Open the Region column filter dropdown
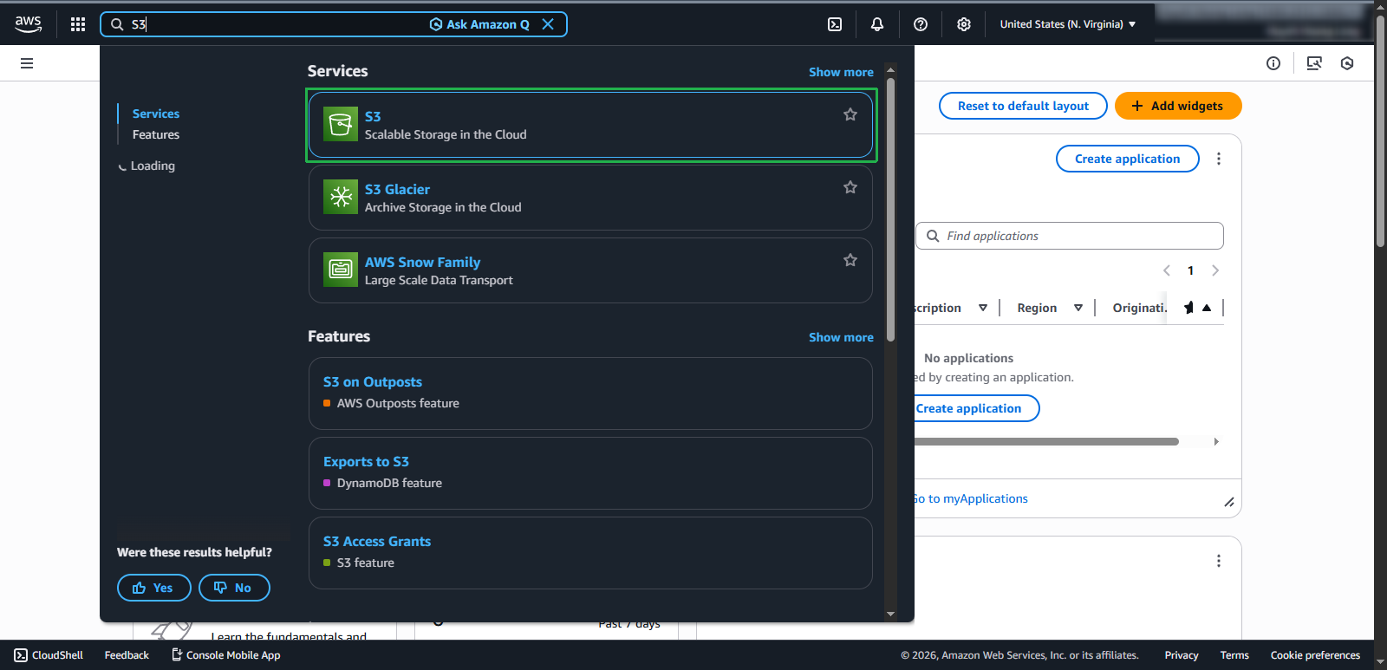Screen dimensions: 1387x670 coord(1078,308)
